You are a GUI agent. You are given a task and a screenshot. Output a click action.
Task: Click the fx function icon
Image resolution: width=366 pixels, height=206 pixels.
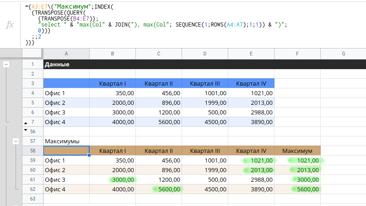[x=10, y=25]
